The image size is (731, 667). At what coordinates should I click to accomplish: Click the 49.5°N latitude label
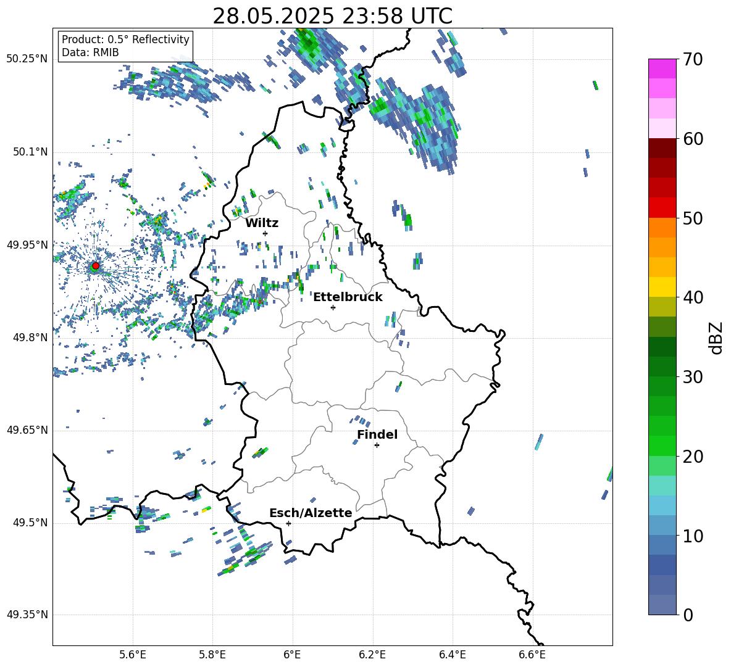tap(30, 522)
